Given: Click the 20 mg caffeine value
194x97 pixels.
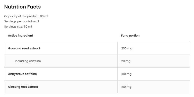Looking at the screenshot, I should (x=126, y=61).
